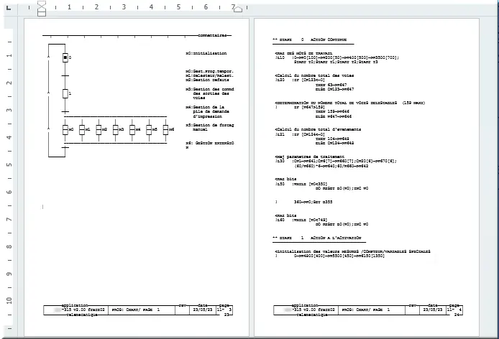Select the left indent square marker on ruler
499x339 pixels.
click(x=42, y=14)
